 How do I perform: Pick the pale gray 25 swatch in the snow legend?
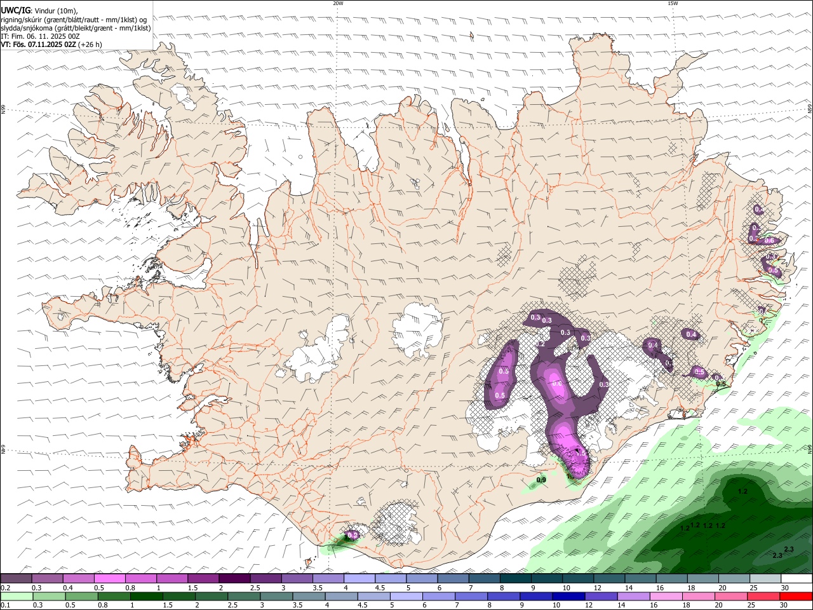point(765,579)
